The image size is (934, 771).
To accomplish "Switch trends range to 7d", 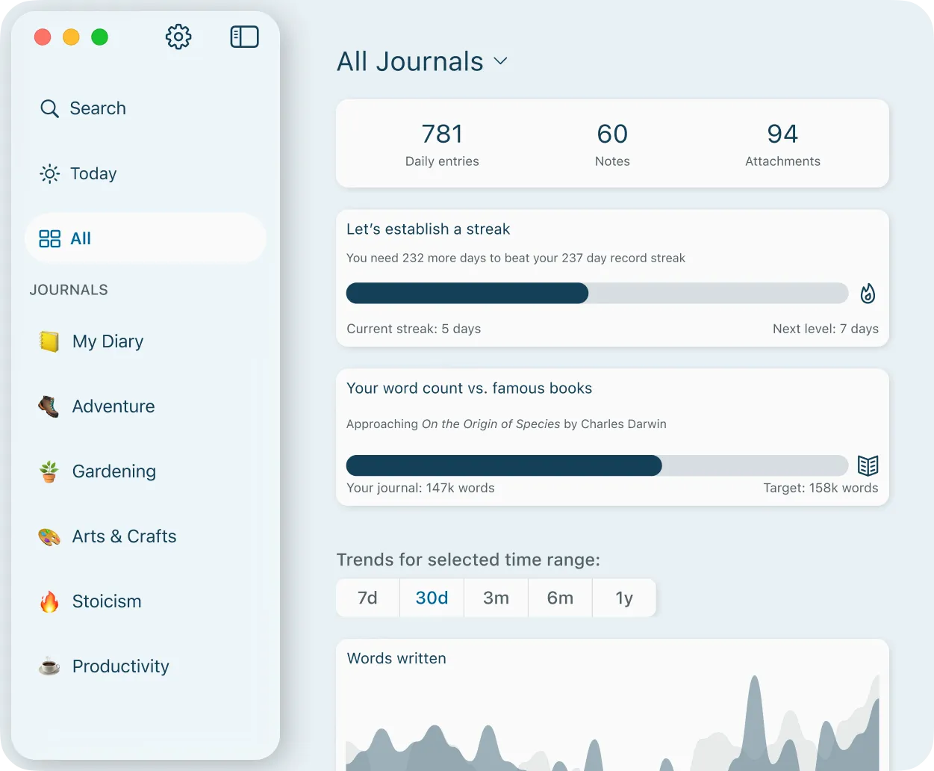I will [x=367, y=598].
